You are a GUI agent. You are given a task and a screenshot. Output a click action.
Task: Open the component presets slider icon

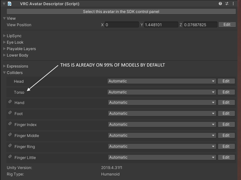tap(227, 3)
